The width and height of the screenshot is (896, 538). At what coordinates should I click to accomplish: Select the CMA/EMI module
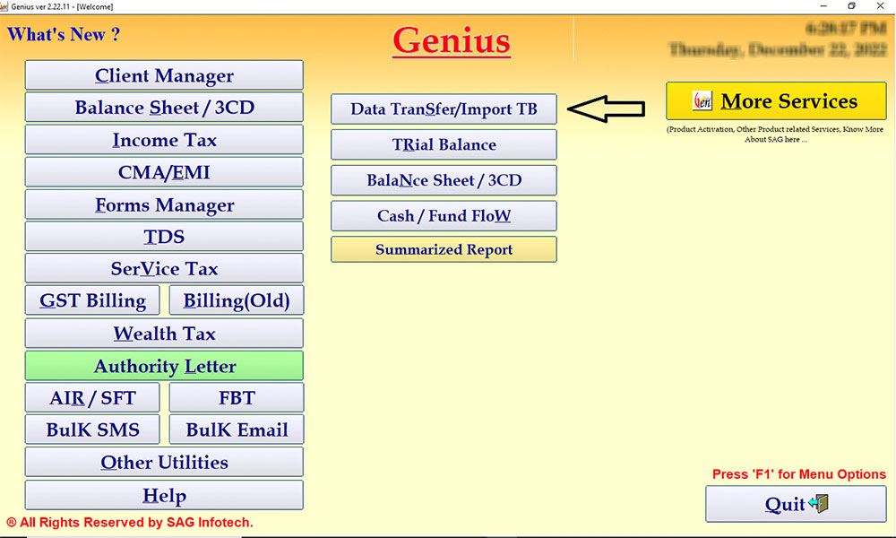click(163, 171)
